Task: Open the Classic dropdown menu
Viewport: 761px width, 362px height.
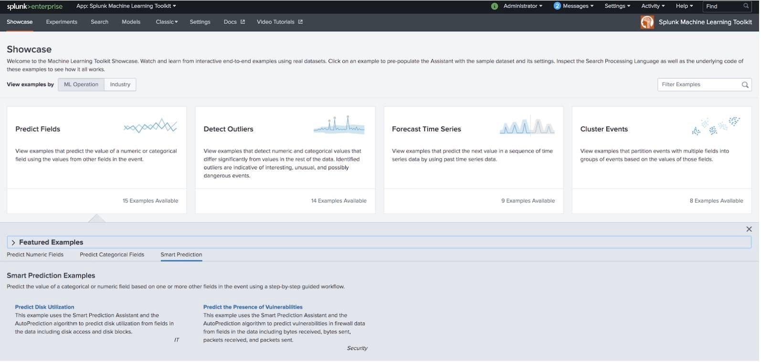Action: coord(167,22)
